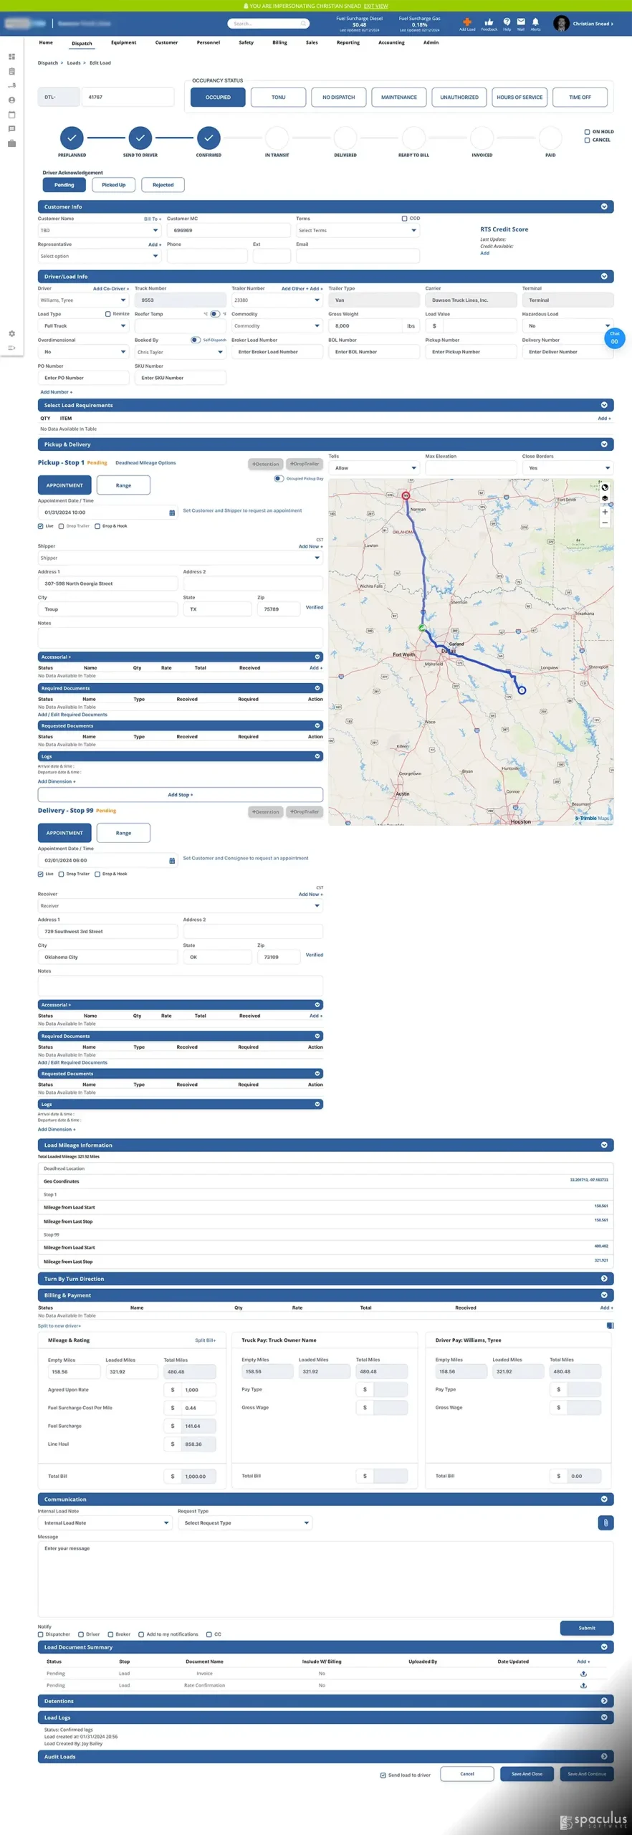632x1835 pixels.
Task: Open the Mail envelope icon
Action: click(521, 22)
